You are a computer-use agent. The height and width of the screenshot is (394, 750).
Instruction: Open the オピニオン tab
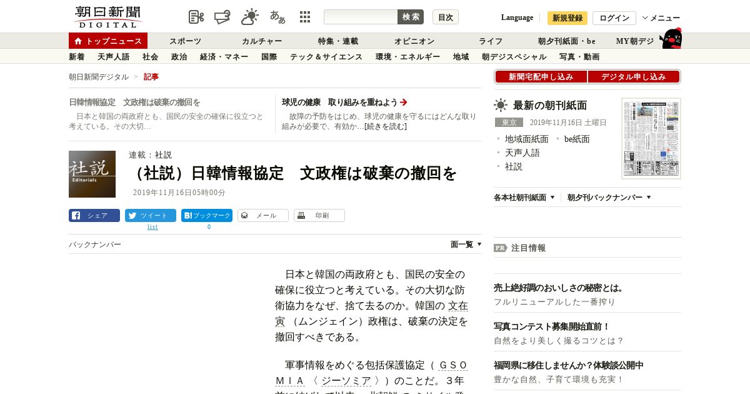414,41
